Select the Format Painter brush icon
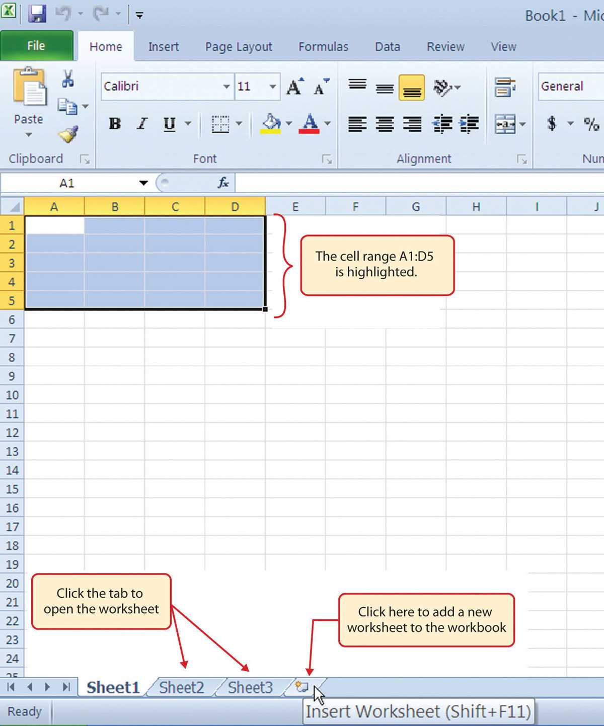 pos(68,134)
